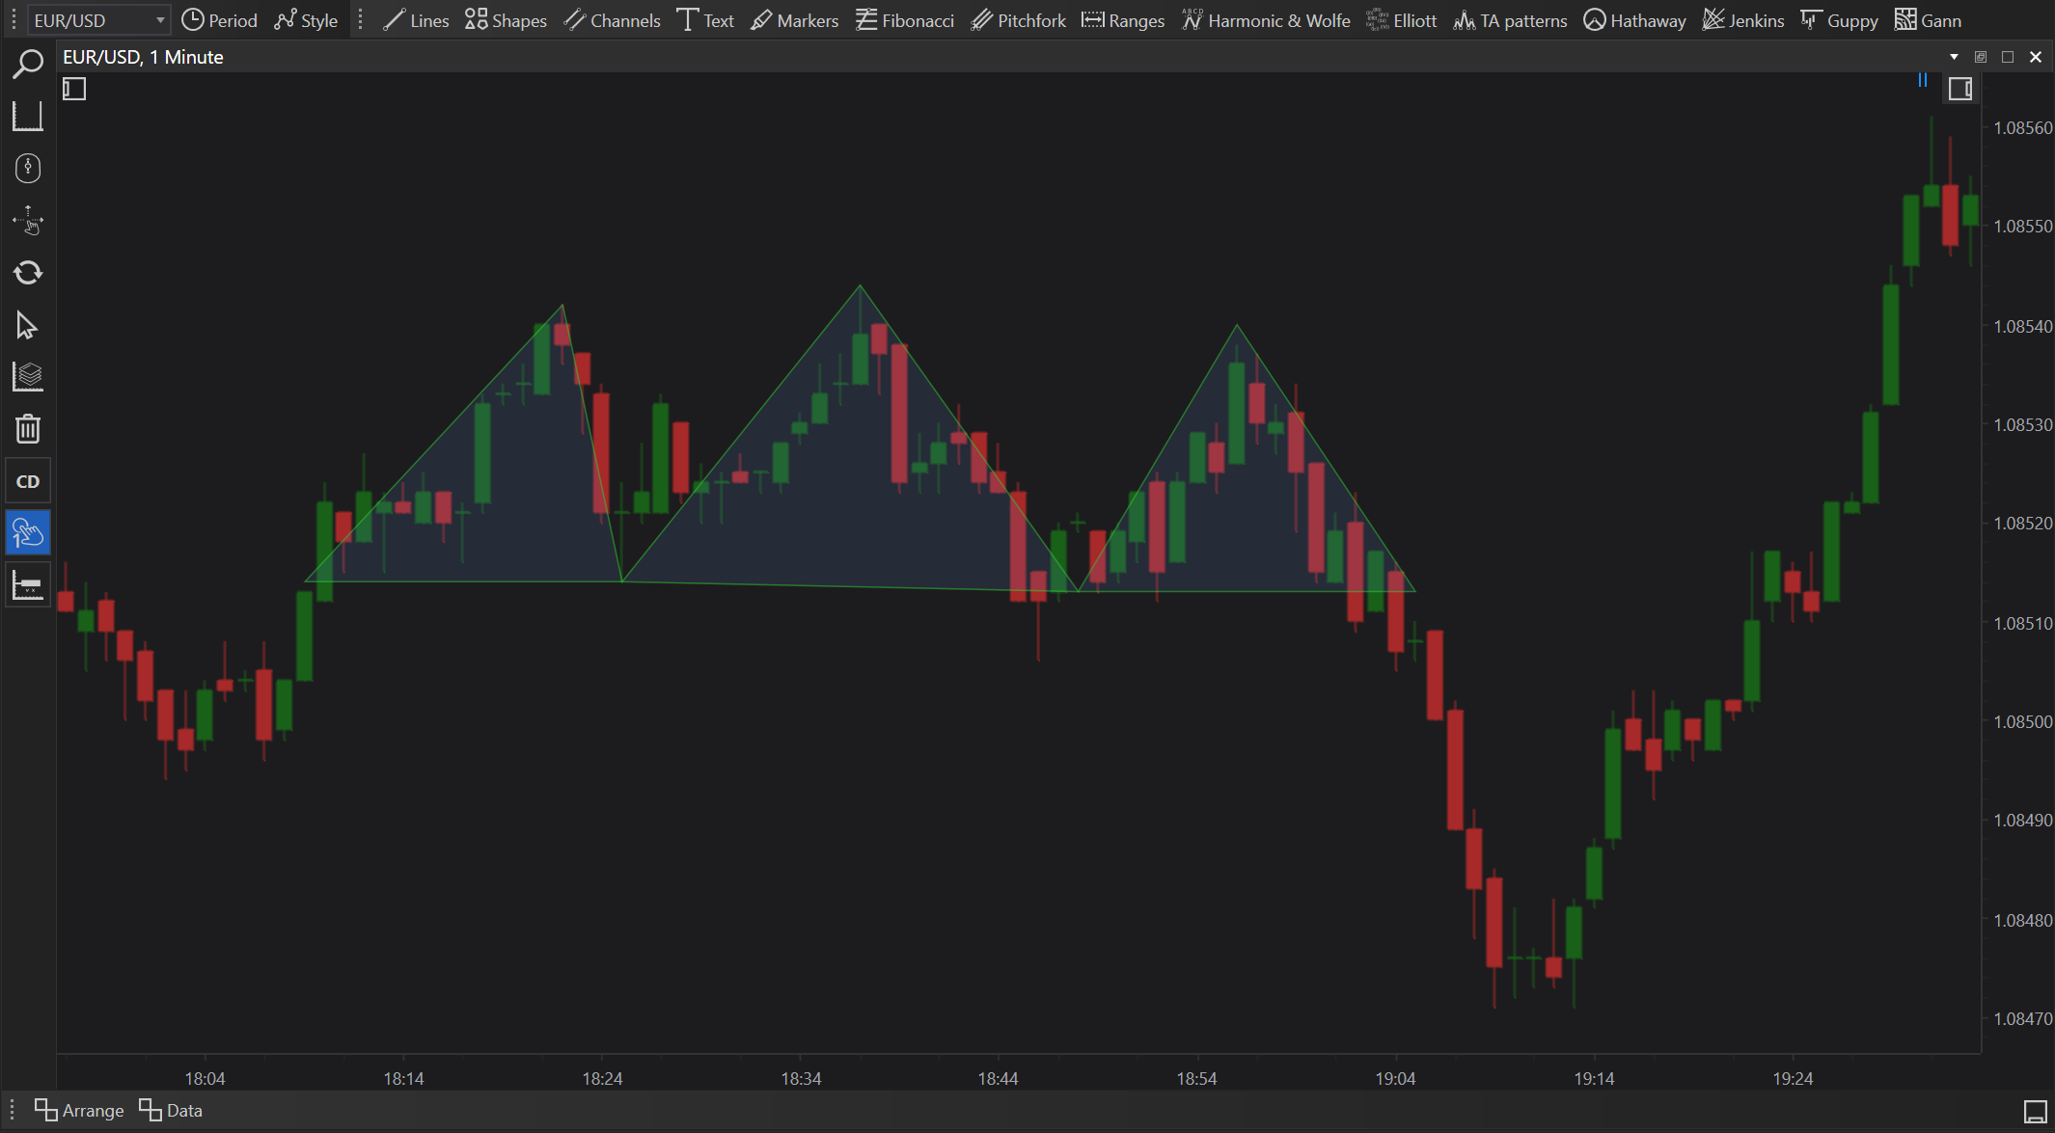Open the EUR/USD symbol dropdown
2055x1133 pixels.
[98, 20]
